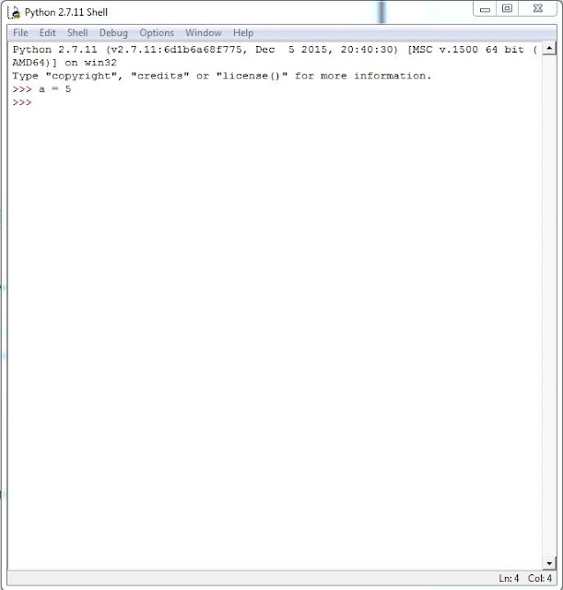
Task: Click the line 'a = 5'
Action: click(55, 89)
